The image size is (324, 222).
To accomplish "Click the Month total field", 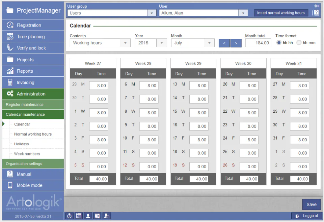I will coord(258,43).
